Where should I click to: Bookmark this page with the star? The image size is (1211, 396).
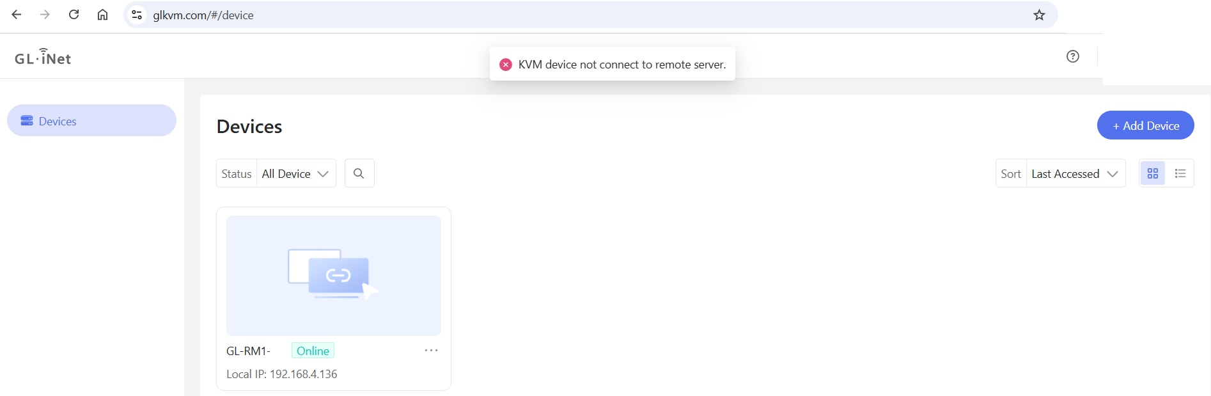1039,15
